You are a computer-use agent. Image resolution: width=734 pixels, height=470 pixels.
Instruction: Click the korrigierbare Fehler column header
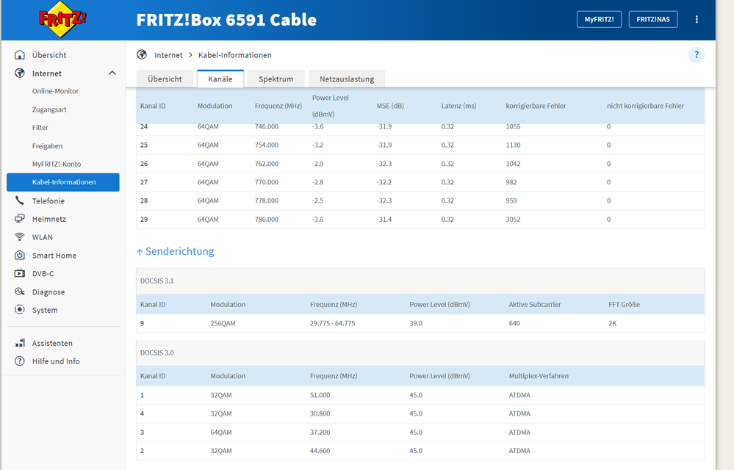point(536,106)
